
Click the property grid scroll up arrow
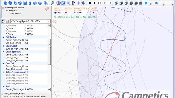[49, 26]
